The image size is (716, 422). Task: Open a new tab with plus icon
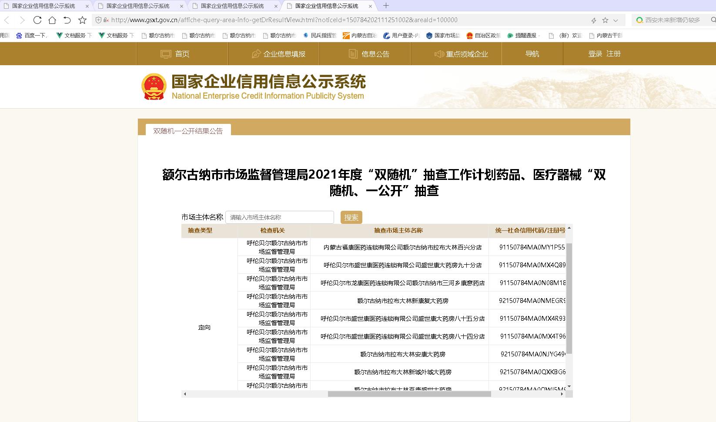pyautogui.click(x=386, y=6)
